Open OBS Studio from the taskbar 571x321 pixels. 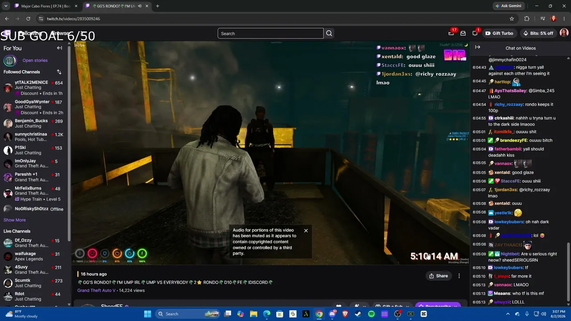[397, 314]
